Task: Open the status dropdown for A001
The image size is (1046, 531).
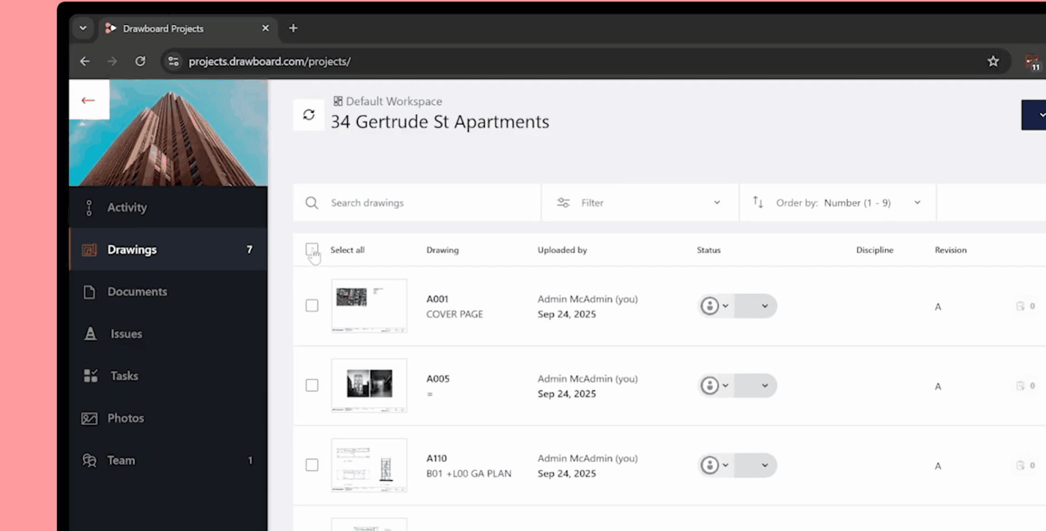Action: click(x=756, y=306)
